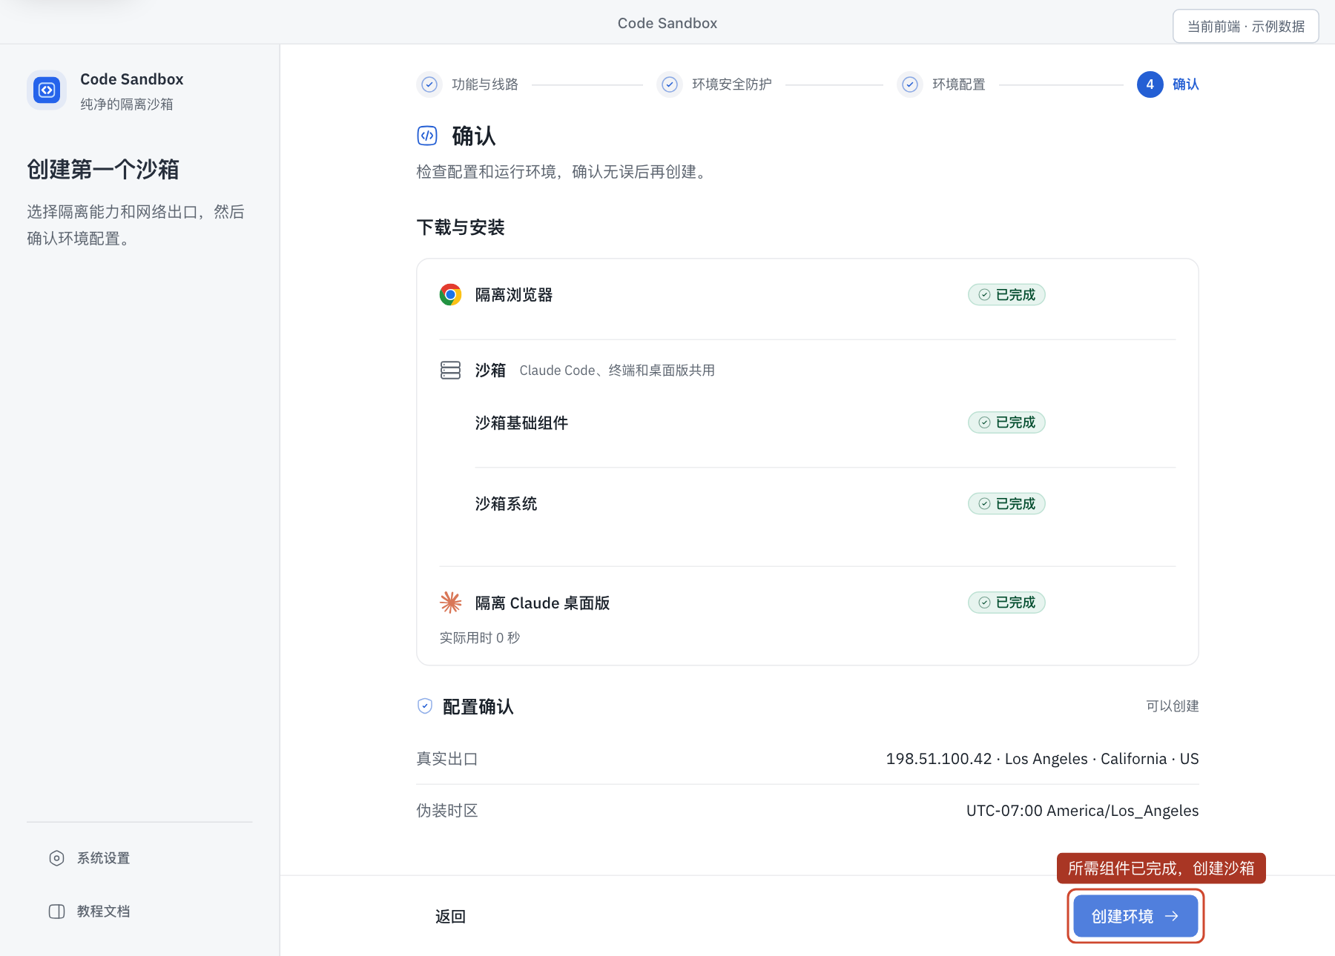Image resolution: width=1335 pixels, height=956 pixels.
Task: Select the 确认 step label
Action: [x=1185, y=84]
